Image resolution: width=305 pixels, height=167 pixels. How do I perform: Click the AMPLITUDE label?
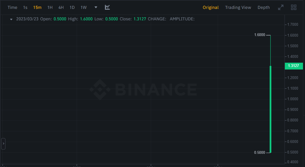182,19
